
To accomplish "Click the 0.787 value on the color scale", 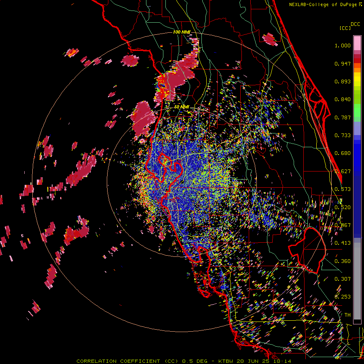I will tap(343, 117).
